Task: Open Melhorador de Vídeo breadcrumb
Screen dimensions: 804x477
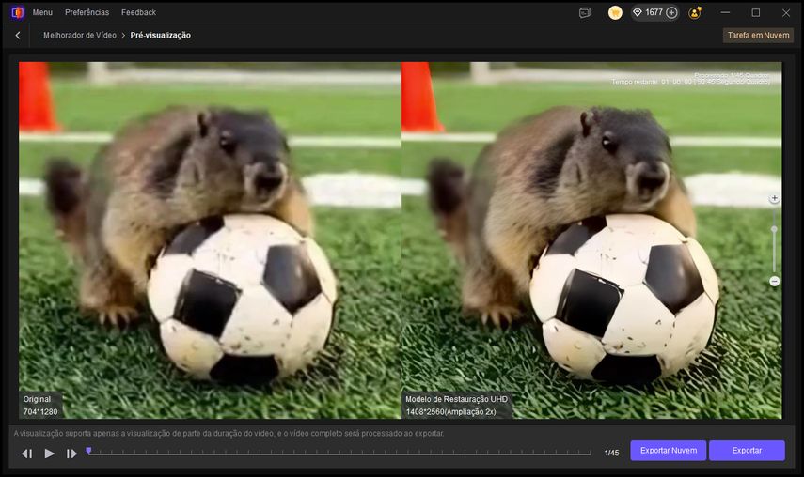Action: (x=80, y=36)
